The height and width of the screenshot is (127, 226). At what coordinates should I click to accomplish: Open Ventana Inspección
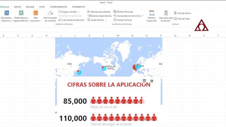[x=151, y=16]
